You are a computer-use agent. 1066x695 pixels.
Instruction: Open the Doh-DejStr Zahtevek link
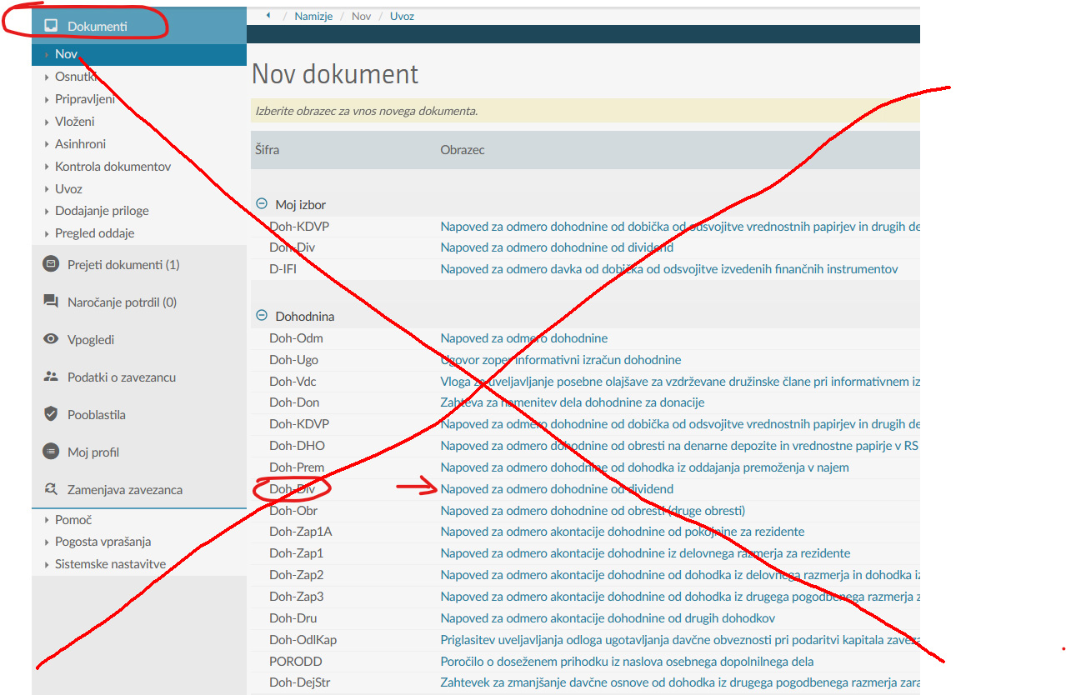(x=680, y=683)
